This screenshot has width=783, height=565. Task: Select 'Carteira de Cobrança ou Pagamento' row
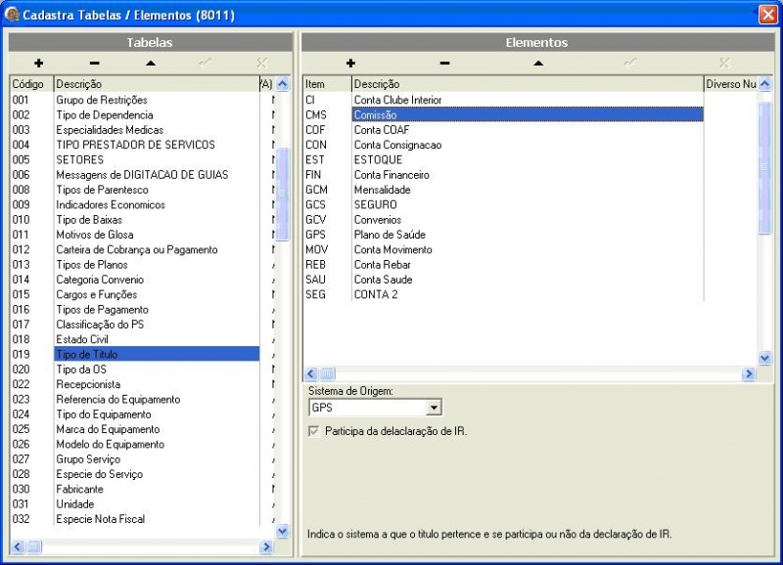click(x=142, y=249)
